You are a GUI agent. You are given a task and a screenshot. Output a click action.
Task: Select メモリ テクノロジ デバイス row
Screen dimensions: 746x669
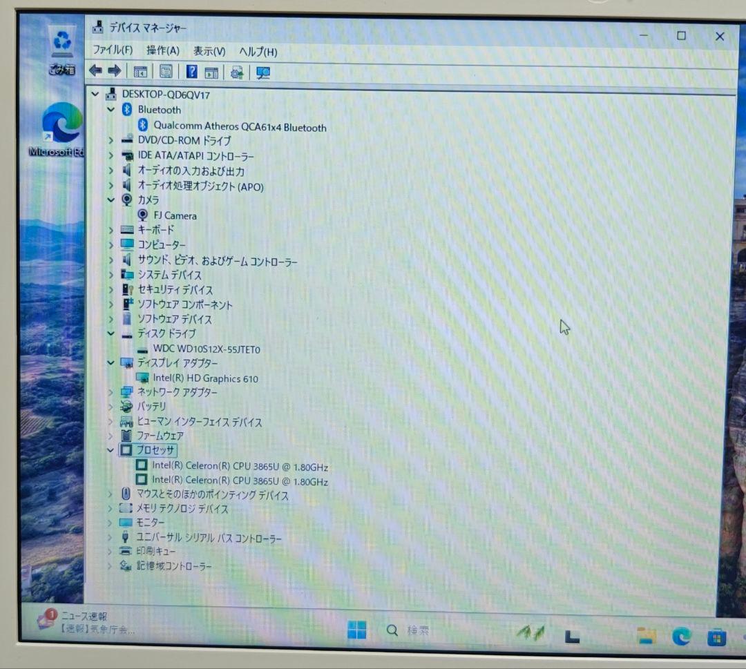click(x=182, y=508)
